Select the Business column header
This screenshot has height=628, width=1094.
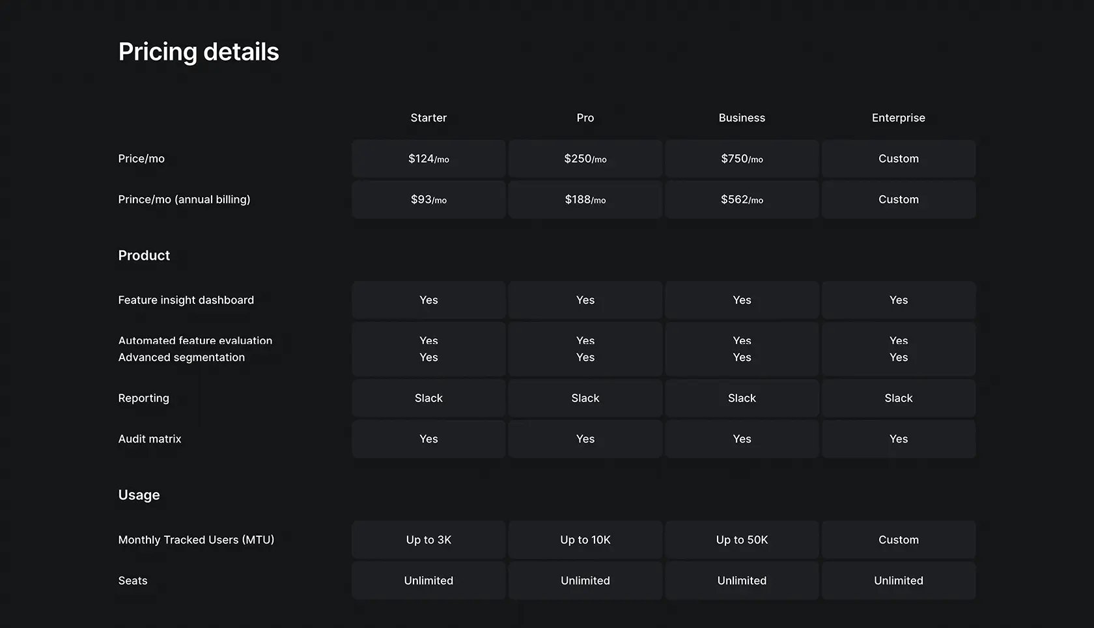742,118
